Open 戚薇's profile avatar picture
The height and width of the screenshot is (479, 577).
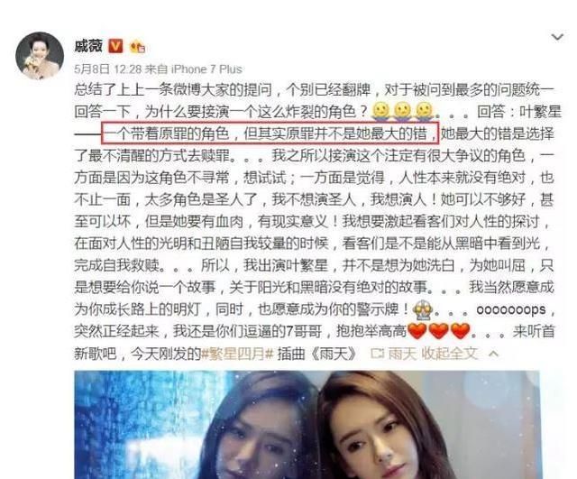pos(40,56)
